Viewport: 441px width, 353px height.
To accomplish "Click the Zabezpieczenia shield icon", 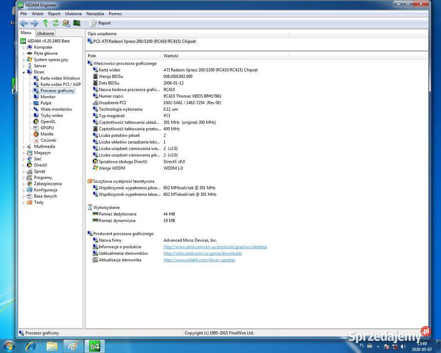I will pyautogui.click(x=29, y=184).
